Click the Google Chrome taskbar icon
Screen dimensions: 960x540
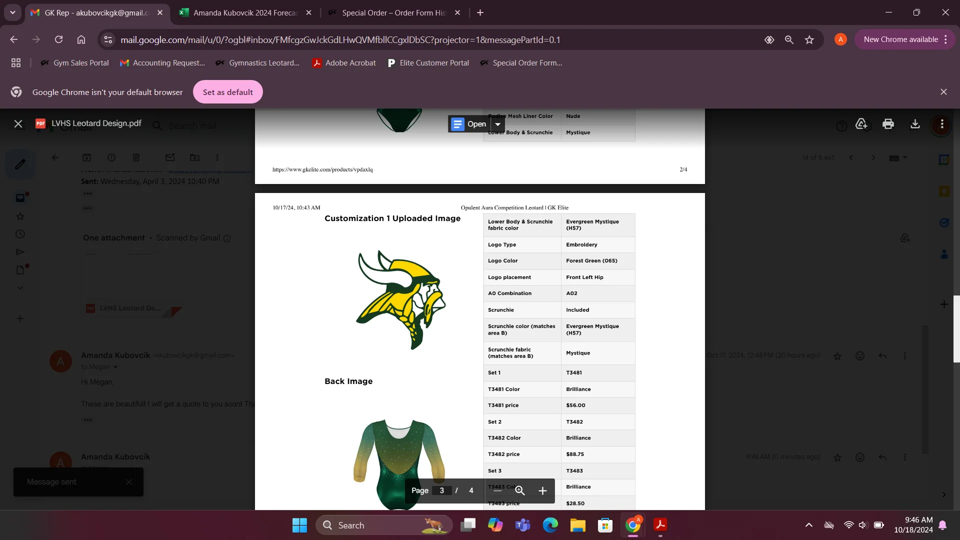[x=633, y=525]
